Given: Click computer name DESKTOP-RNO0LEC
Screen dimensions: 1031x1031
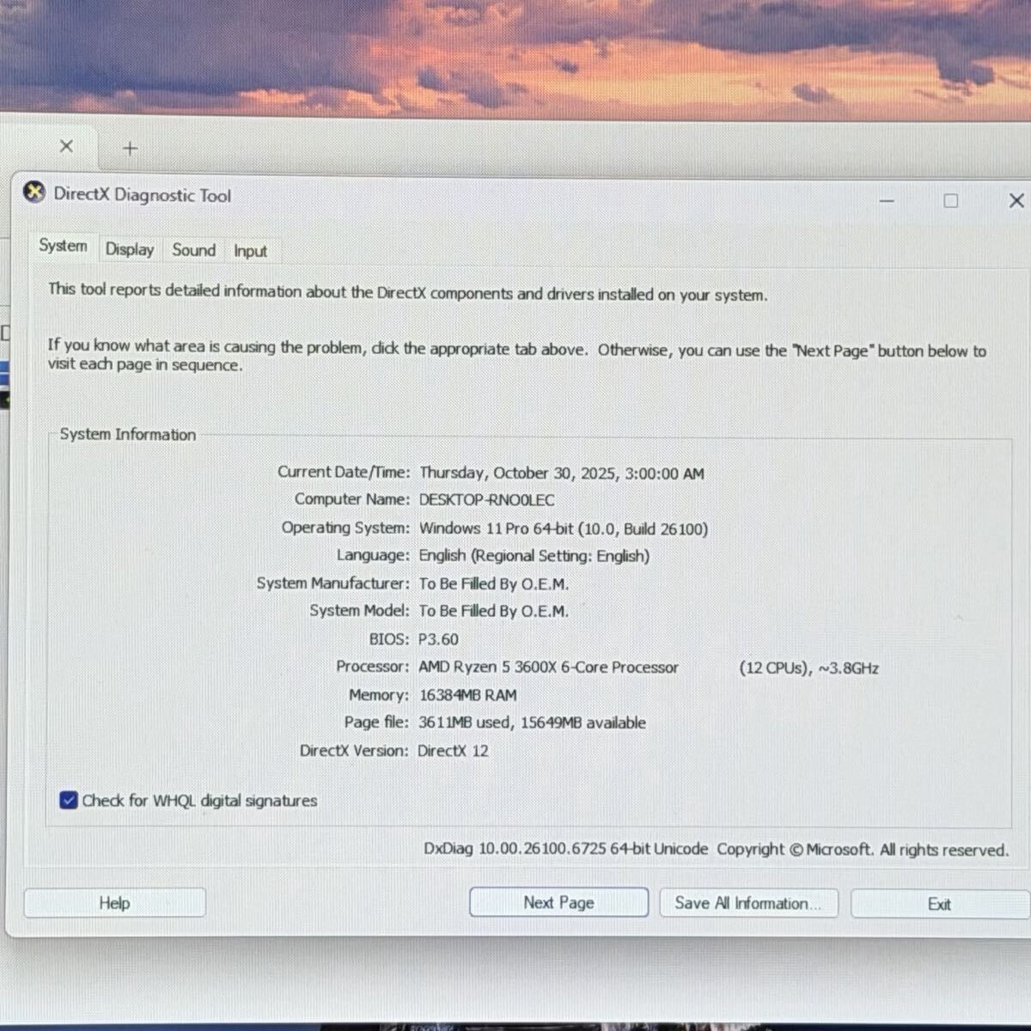Looking at the screenshot, I should tap(486, 499).
